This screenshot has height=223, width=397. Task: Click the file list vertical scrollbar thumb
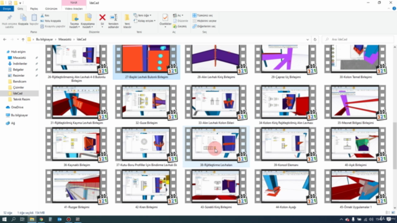395,146
